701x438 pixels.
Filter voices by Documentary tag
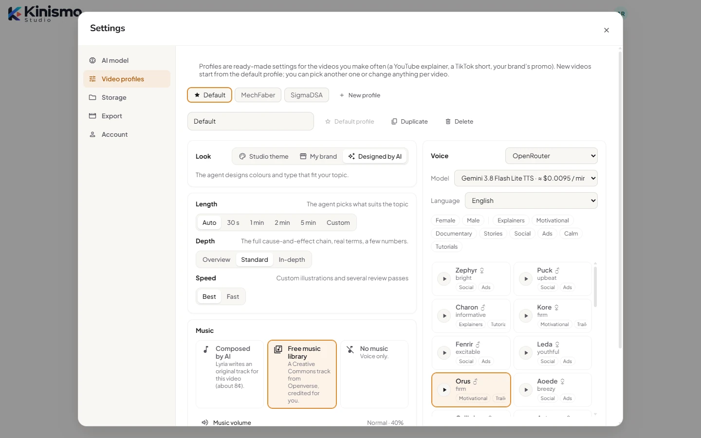454,234
